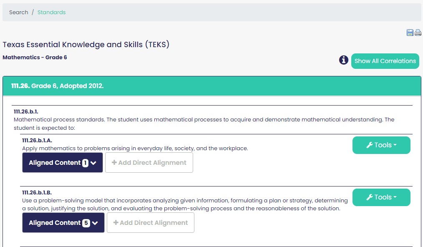Click the save (floppy disk) icon

(x=410, y=33)
